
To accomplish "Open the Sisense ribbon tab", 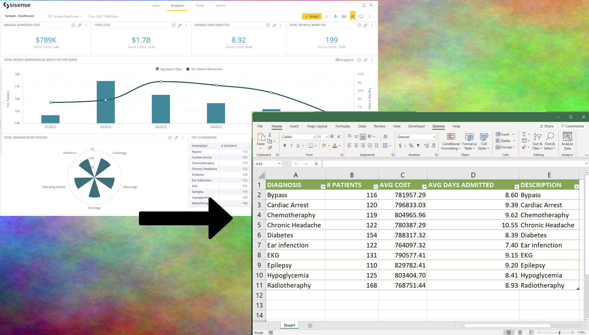I will pos(438,126).
